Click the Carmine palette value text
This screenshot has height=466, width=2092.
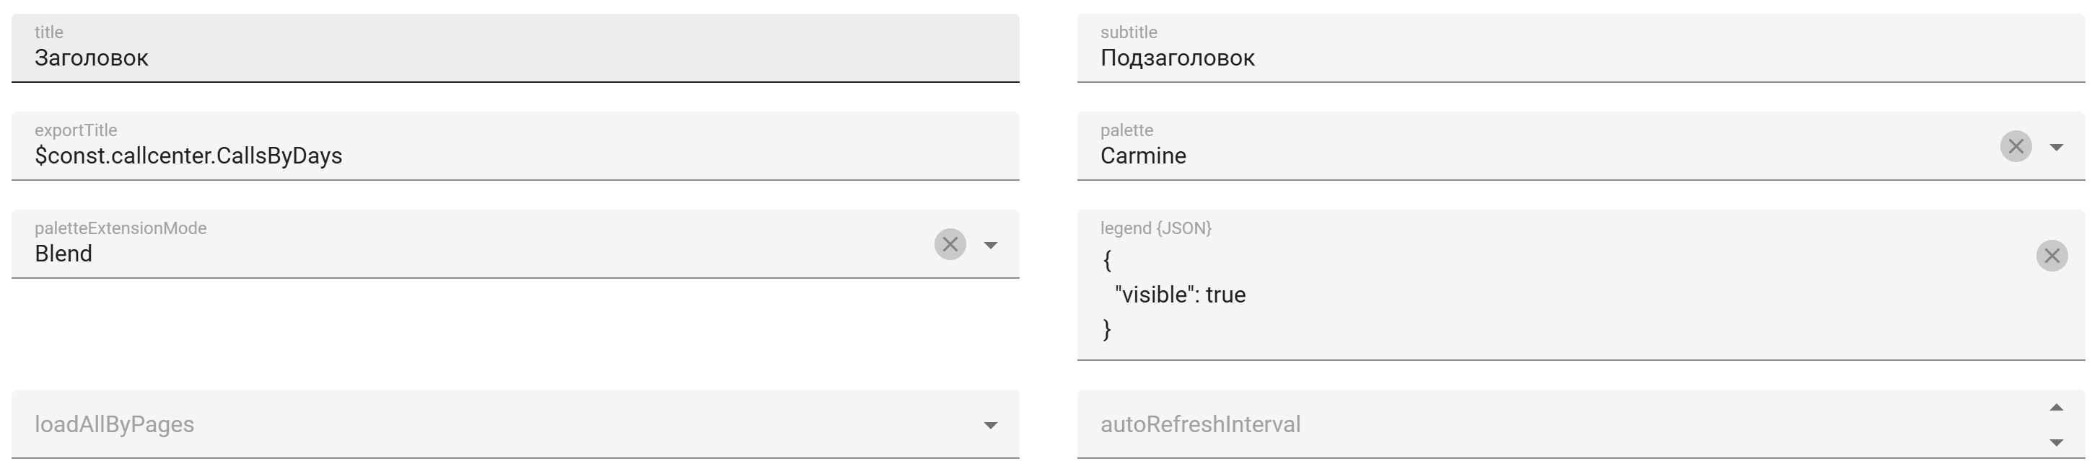[1142, 156]
